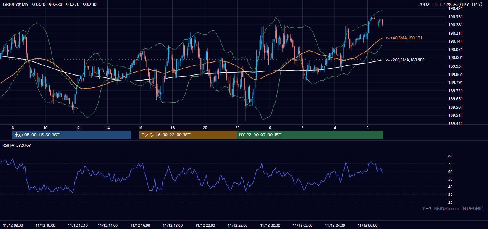The width and height of the screenshot is (488, 229).
Task: Click hour label 20 under main chart
Action: pyautogui.click(x=205, y=127)
